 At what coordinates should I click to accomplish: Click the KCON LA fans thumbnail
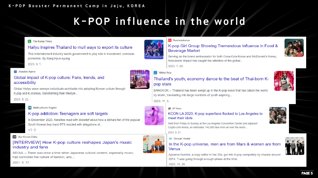pyautogui.click(x=278, y=115)
